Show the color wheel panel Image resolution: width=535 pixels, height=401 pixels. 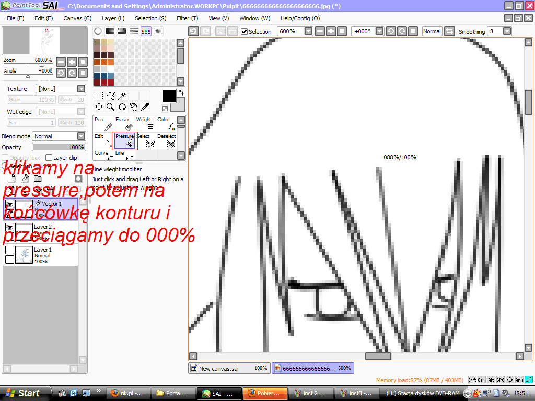[98, 31]
